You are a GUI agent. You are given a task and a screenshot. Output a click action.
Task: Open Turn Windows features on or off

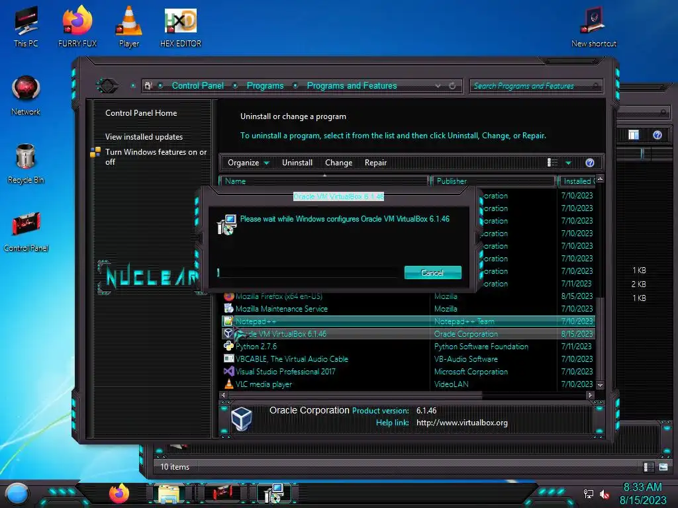click(x=156, y=157)
